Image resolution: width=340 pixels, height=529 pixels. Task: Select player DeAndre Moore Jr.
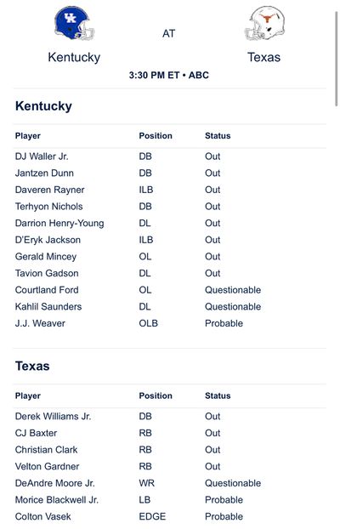(55, 483)
